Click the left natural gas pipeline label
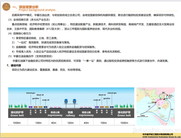This screenshot has width=181, height=138. pyautogui.click(x=30, y=93)
